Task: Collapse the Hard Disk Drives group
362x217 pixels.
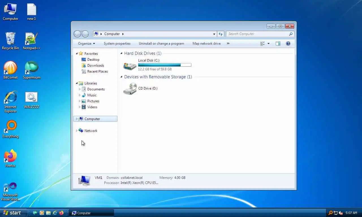Action: pos(122,53)
